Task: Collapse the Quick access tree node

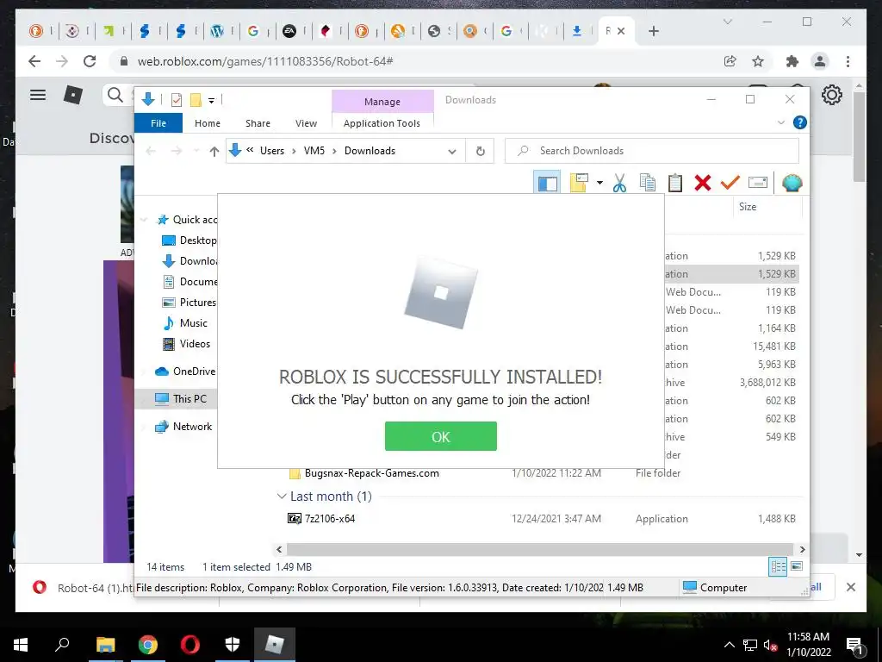Action: [x=145, y=220]
